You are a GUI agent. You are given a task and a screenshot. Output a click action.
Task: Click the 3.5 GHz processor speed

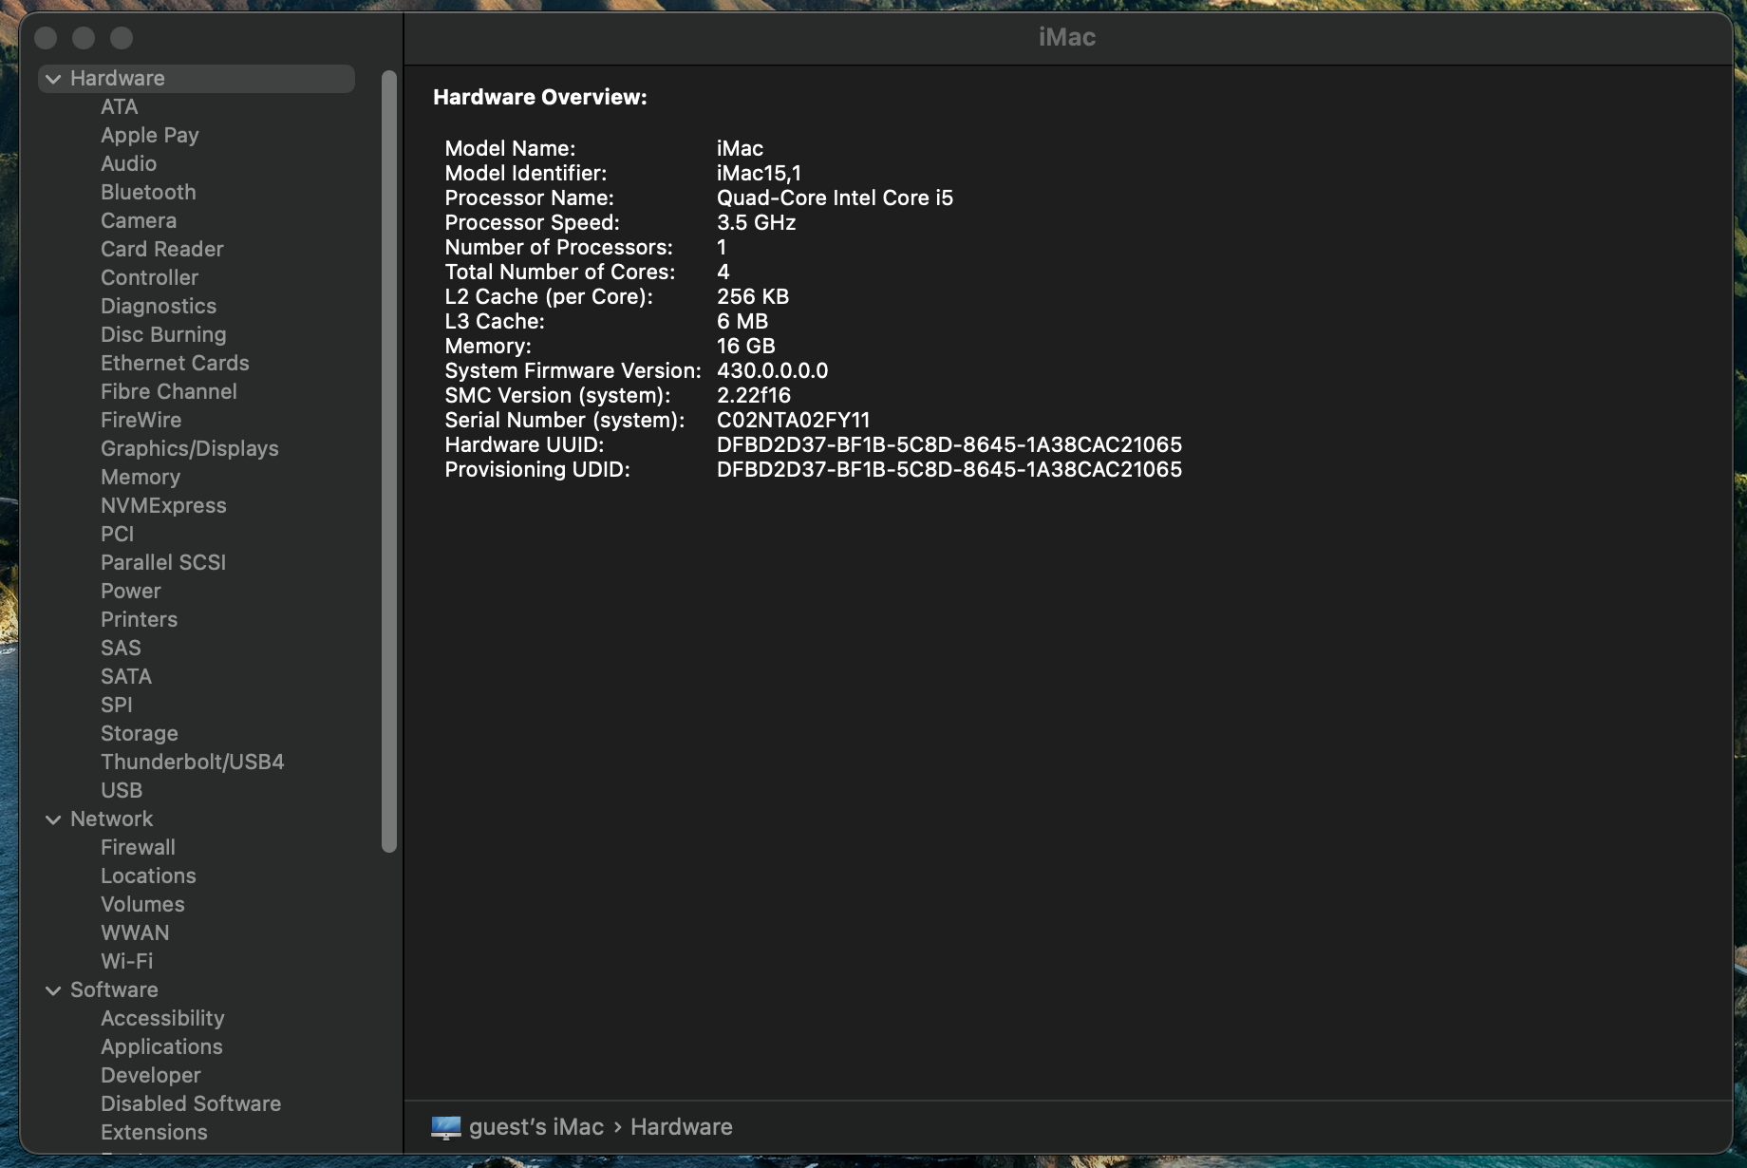click(756, 222)
